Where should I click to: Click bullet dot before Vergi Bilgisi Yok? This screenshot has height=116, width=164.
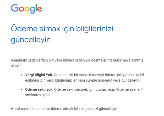pos(22,75)
